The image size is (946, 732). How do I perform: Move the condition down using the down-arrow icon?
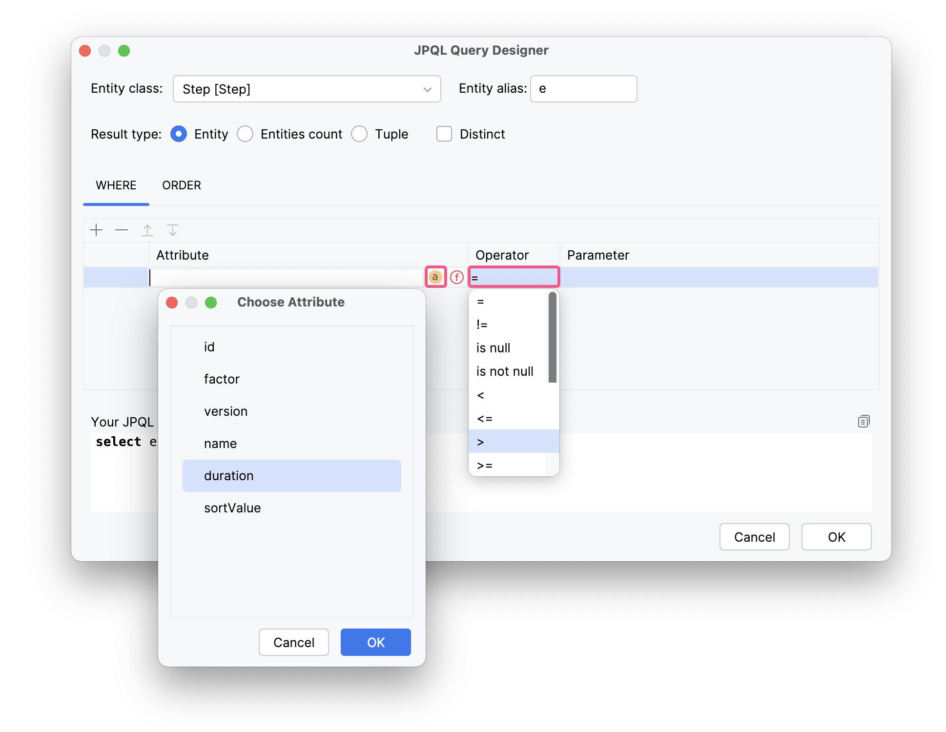173,230
